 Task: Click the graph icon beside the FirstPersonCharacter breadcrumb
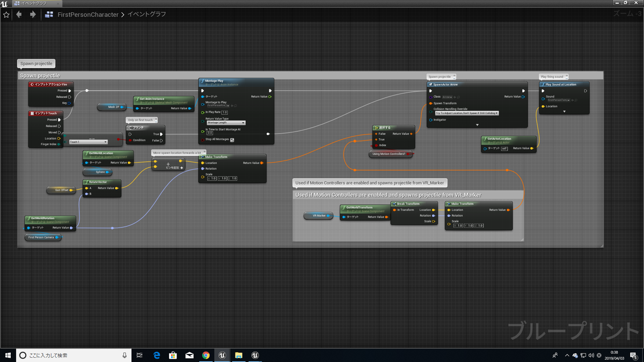coord(49,14)
